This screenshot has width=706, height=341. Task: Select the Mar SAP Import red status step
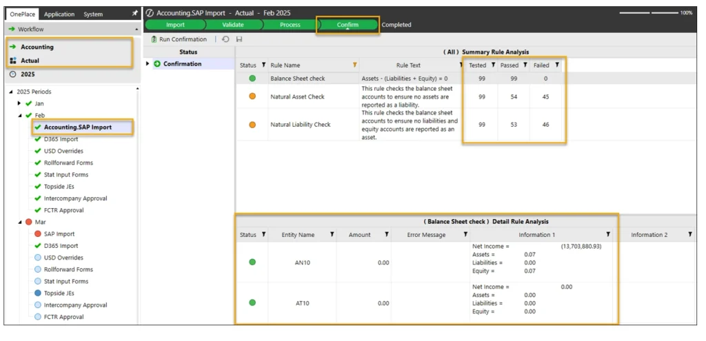[x=59, y=234]
